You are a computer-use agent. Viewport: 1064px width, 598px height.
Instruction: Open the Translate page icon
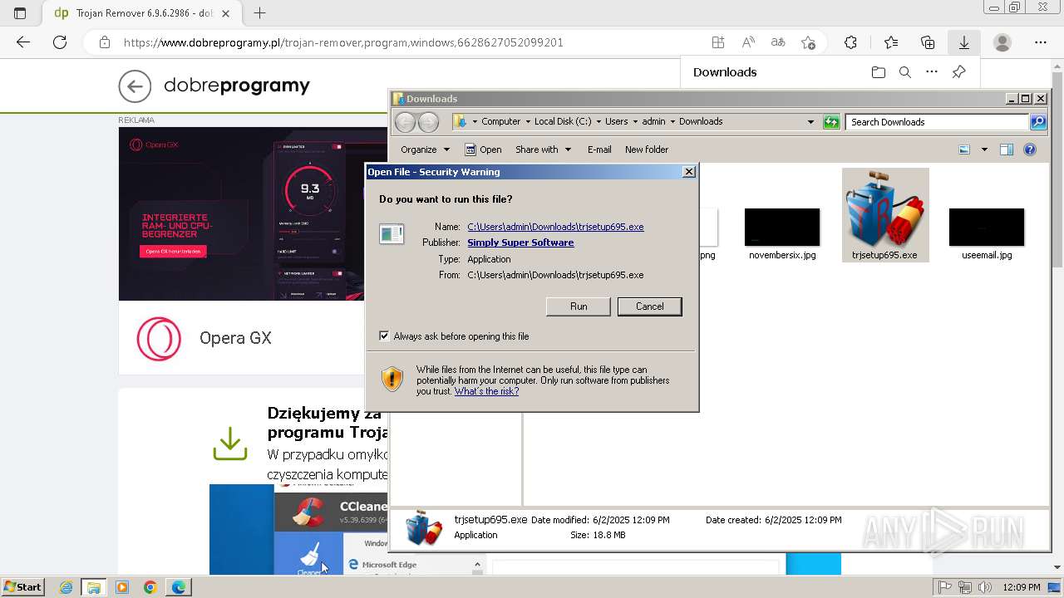pos(778,42)
